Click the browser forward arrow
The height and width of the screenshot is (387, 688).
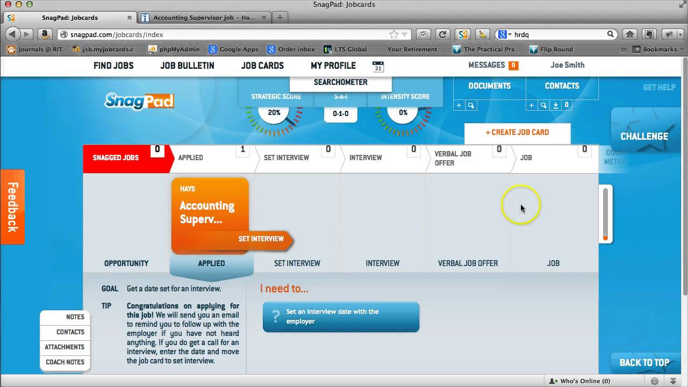point(26,34)
